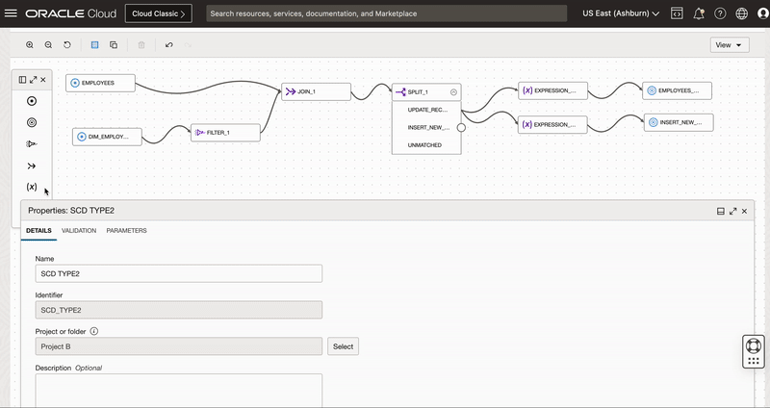Edit the Name field SCD TYPE2
This screenshot has height=408, width=770.
[179, 273]
